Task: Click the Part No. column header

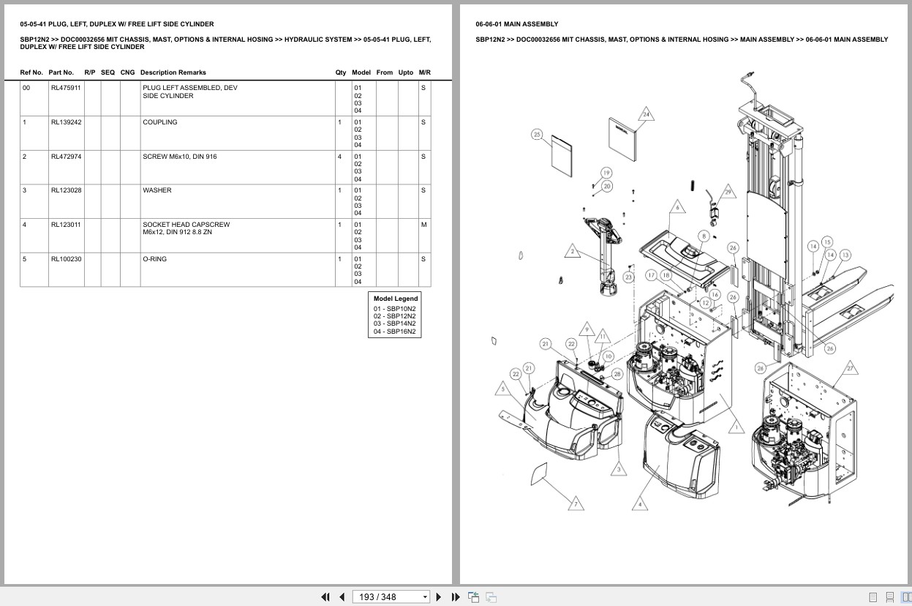Action: [x=61, y=72]
